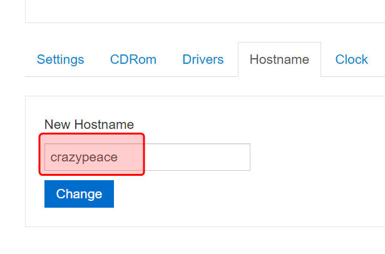The width and height of the screenshot is (385, 254).
Task: Click the active Hostname tab
Action: [x=279, y=59]
